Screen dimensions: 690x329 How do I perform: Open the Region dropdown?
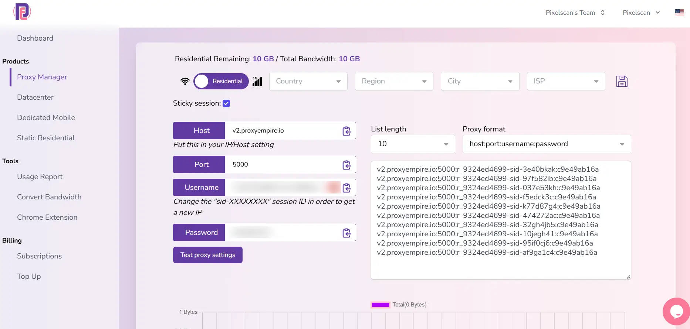tap(394, 81)
